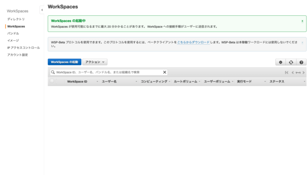
Task: Click the WorkSpaces sidebar heading
Action: coord(17,11)
